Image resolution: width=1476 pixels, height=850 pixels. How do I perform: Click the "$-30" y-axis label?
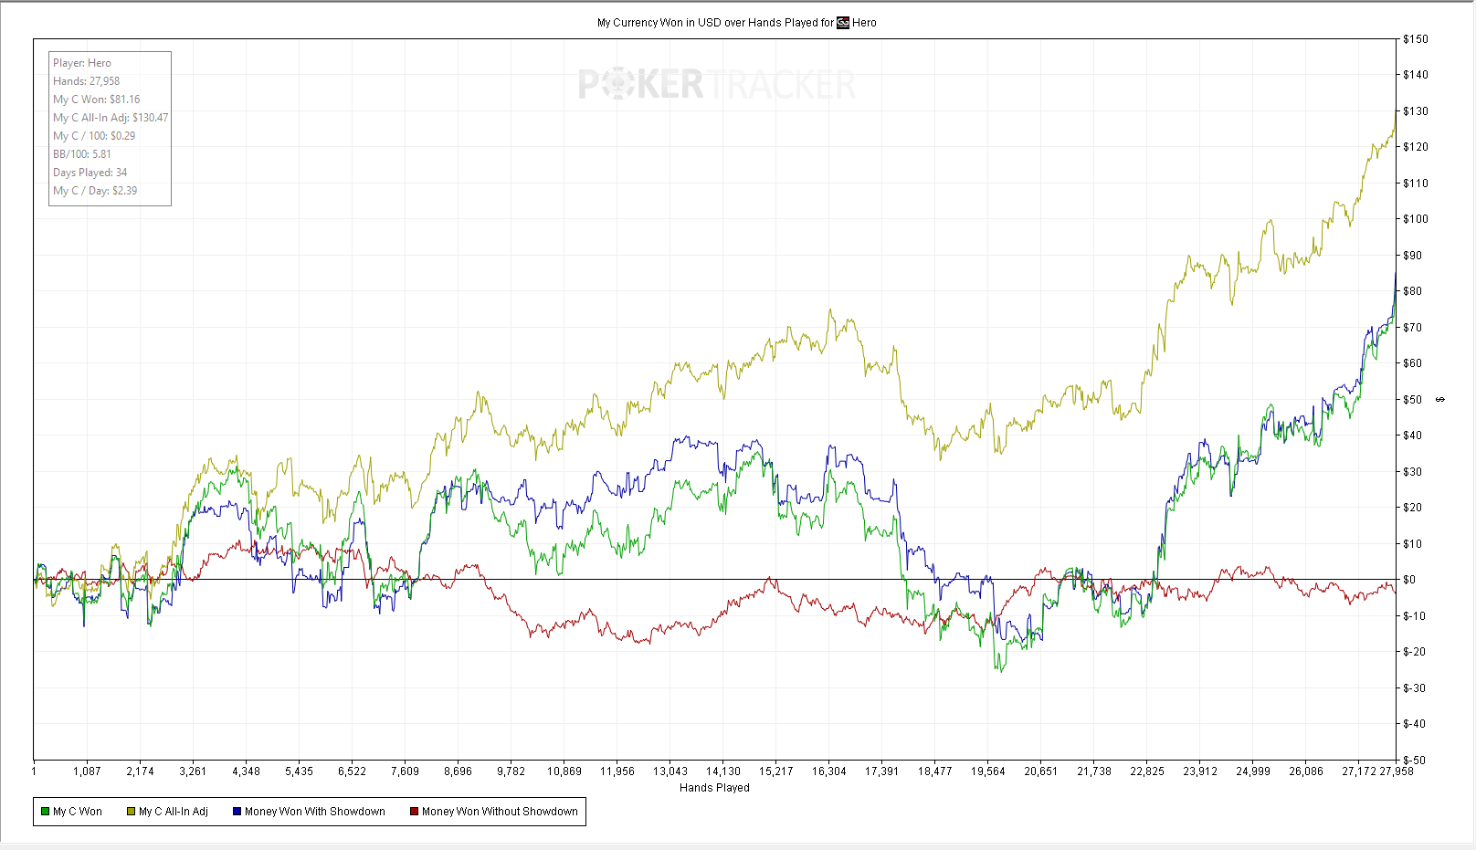[1415, 688]
